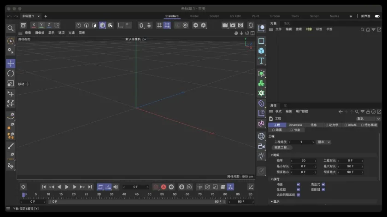Switch to the Sculpt layout tab
387x217 pixels.
(214, 16)
